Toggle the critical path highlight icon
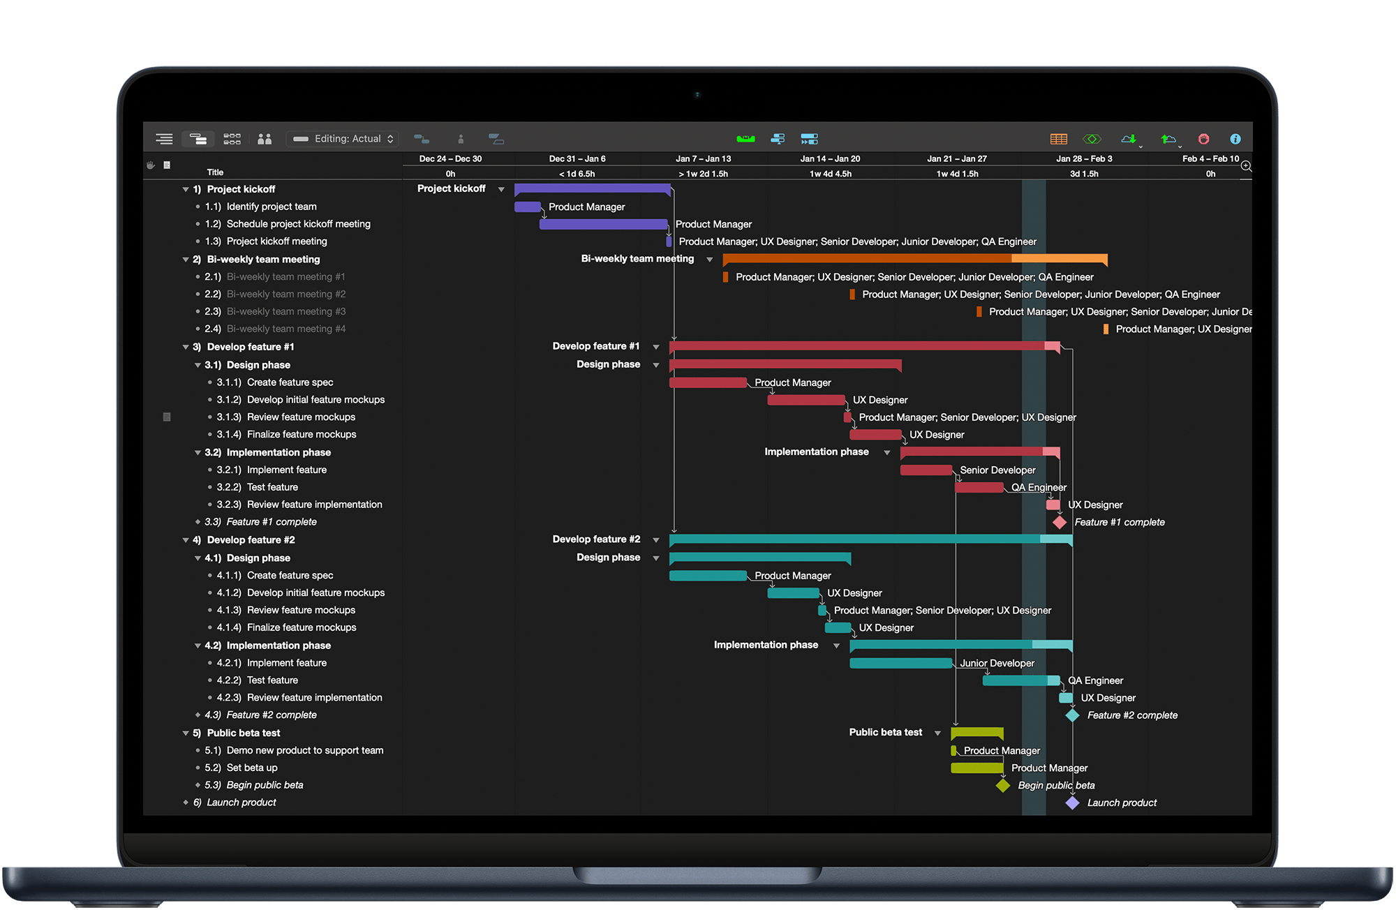 click(x=1092, y=137)
